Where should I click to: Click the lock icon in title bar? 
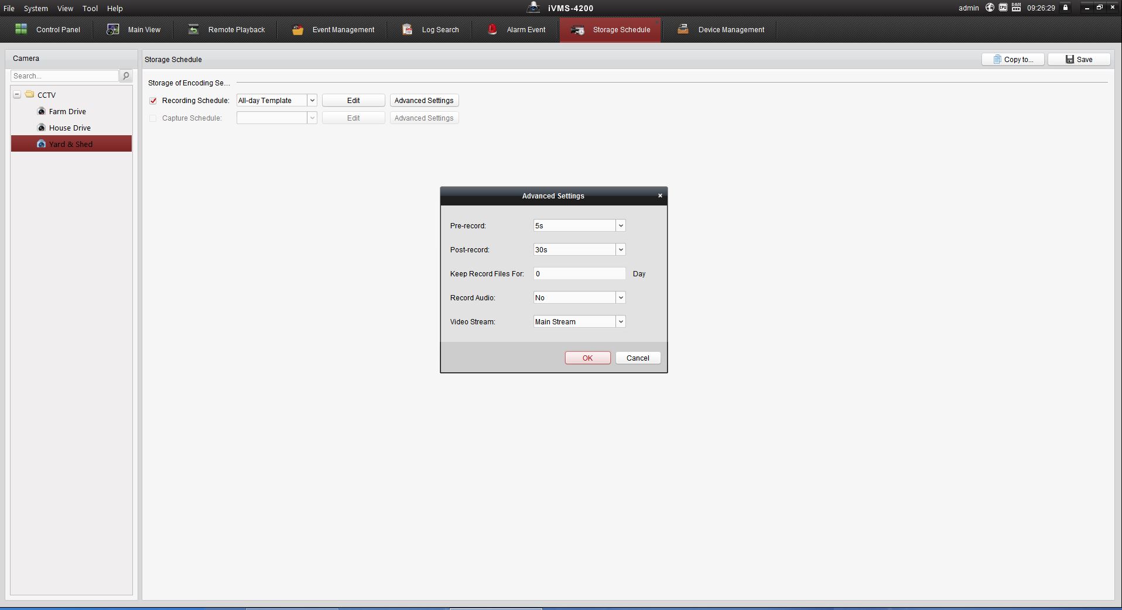click(x=1066, y=8)
